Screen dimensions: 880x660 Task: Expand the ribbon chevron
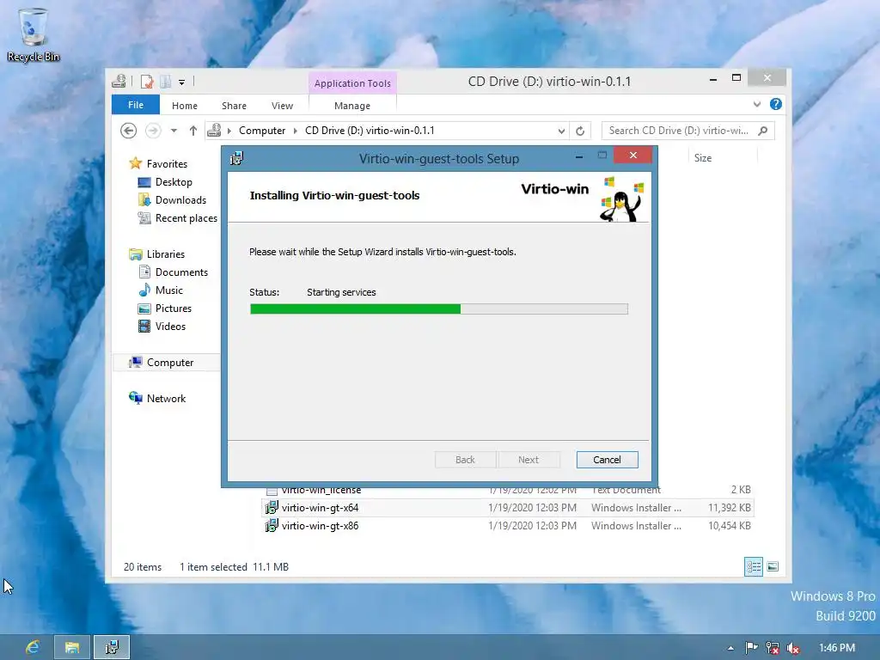(757, 104)
